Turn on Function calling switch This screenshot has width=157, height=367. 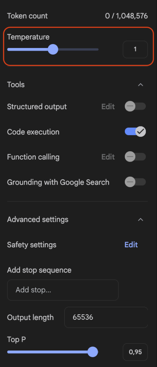135,157
